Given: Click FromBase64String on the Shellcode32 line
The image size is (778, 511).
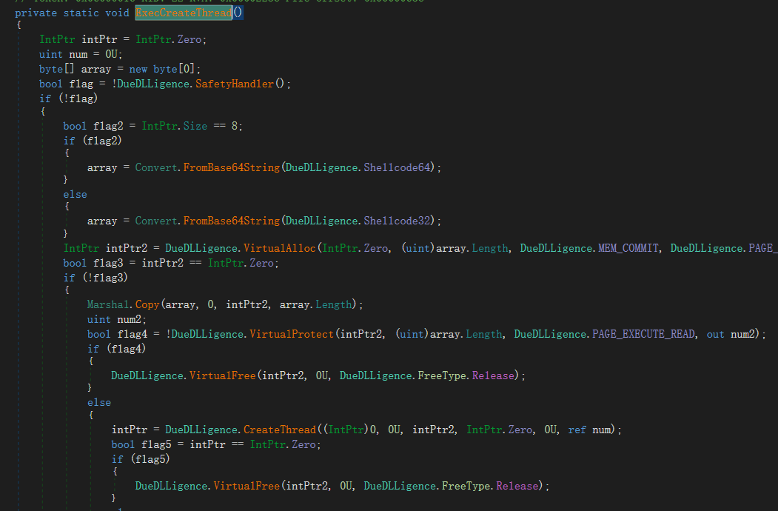Looking at the screenshot, I should click(231, 221).
